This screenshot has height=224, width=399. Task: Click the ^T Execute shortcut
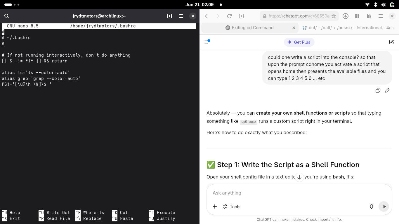pyautogui.click(x=162, y=213)
